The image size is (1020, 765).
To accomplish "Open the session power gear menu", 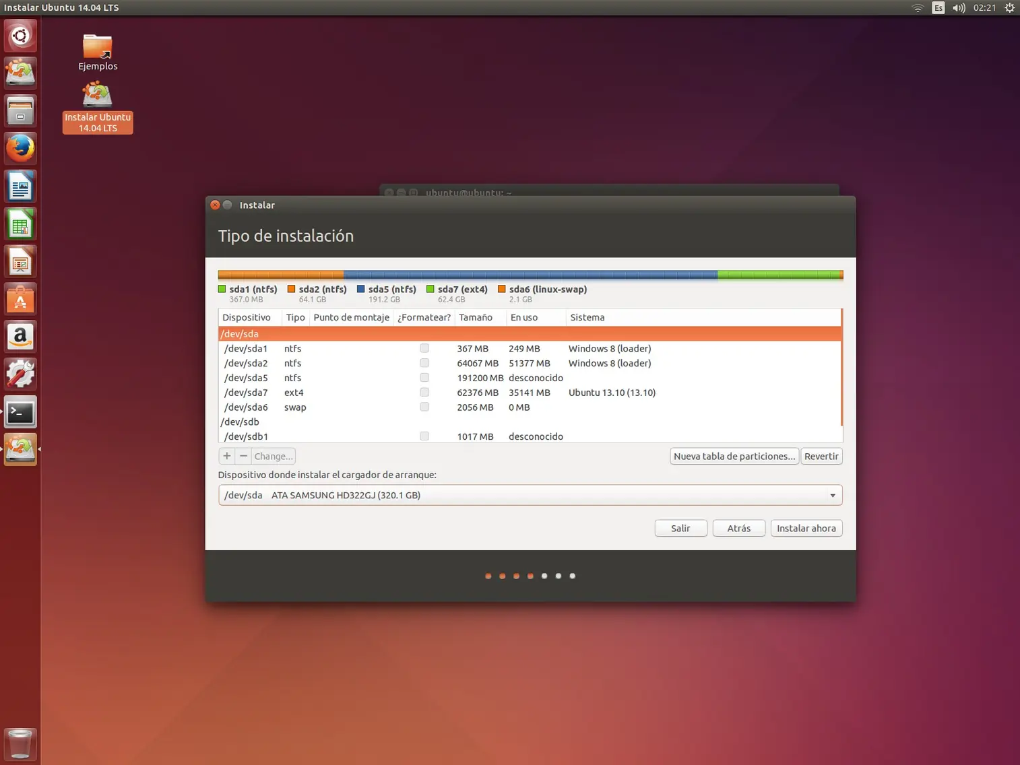I will [1009, 7].
